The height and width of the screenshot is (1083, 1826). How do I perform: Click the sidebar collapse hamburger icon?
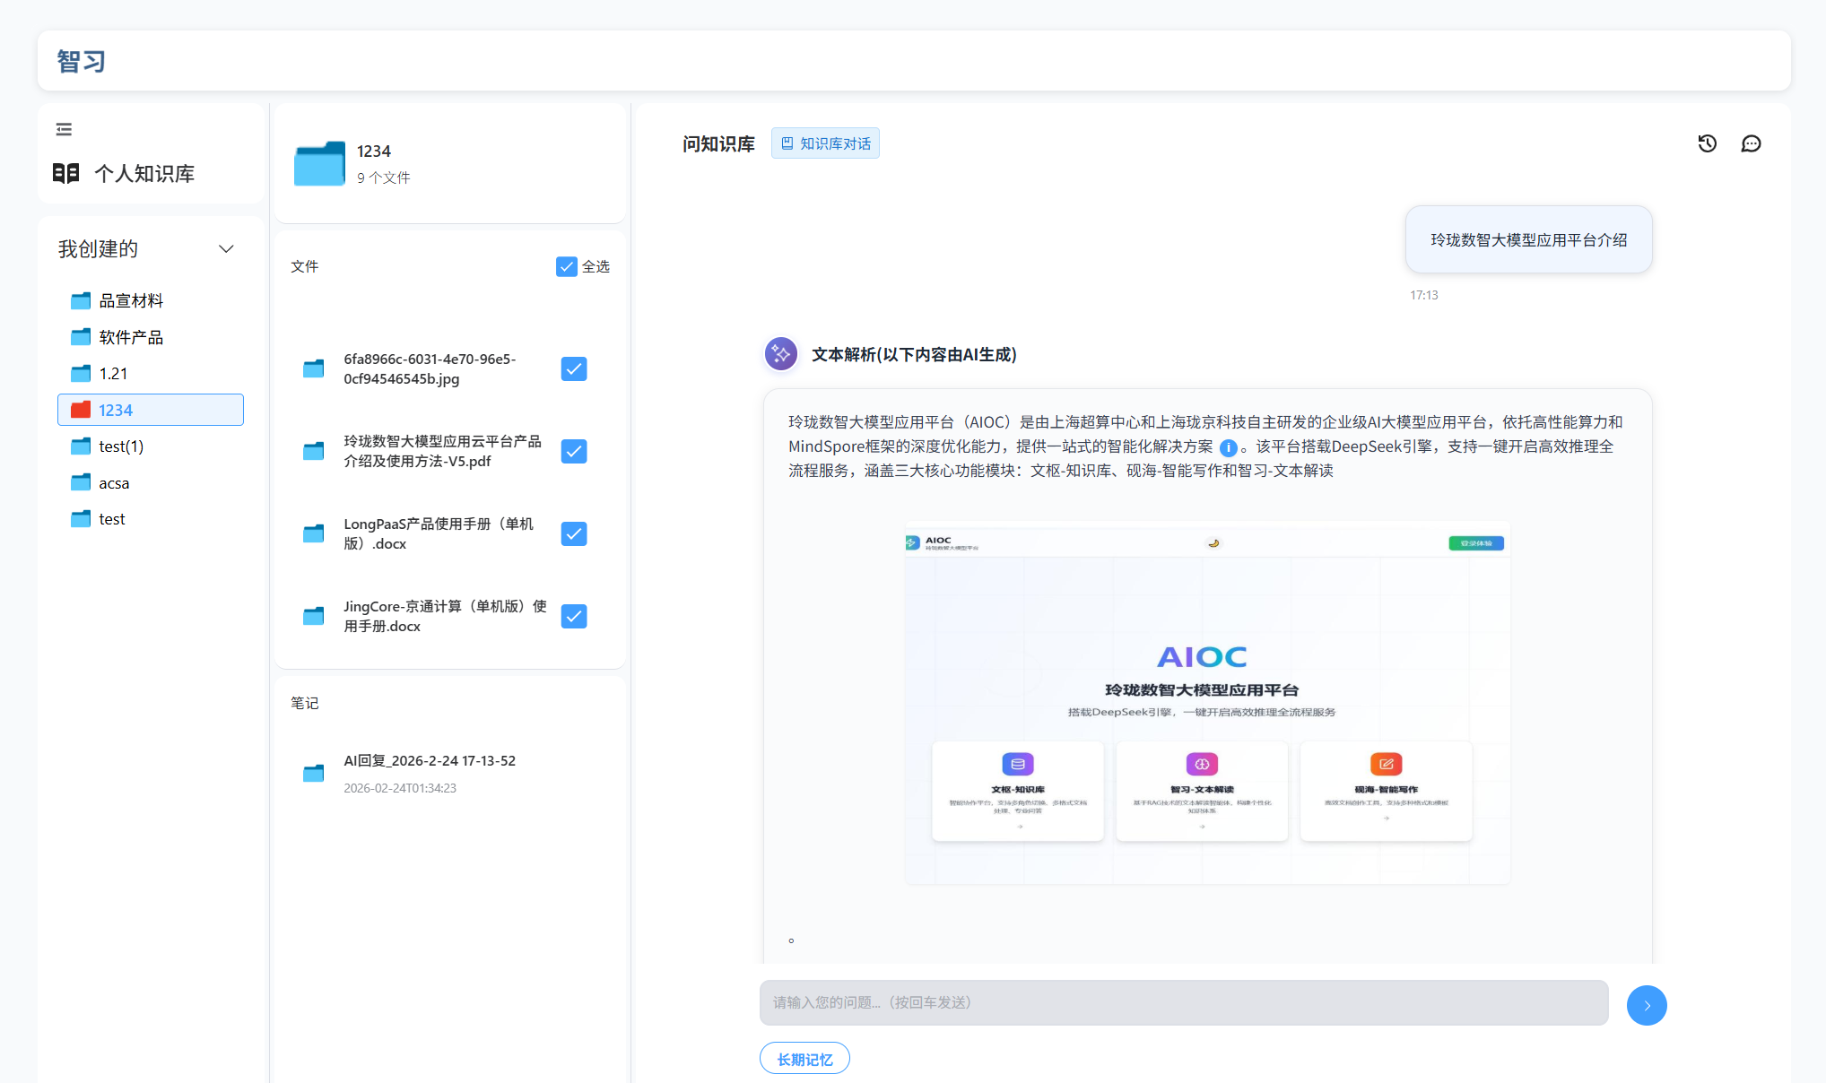tap(64, 129)
